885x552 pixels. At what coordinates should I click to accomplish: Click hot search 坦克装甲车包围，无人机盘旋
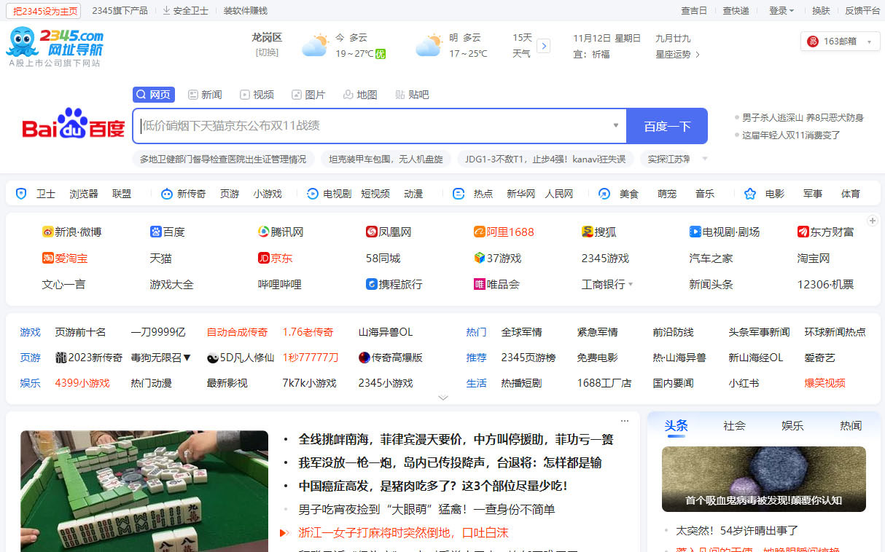[386, 159]
